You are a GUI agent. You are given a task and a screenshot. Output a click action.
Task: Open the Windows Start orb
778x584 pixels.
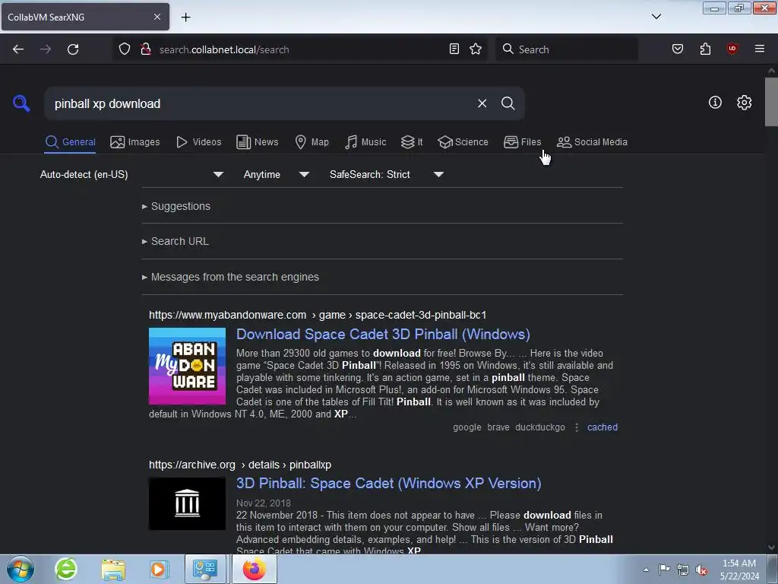pos(21,569)
